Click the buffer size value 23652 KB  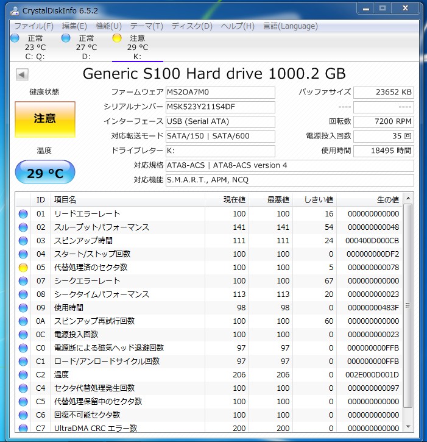(384, 93)
